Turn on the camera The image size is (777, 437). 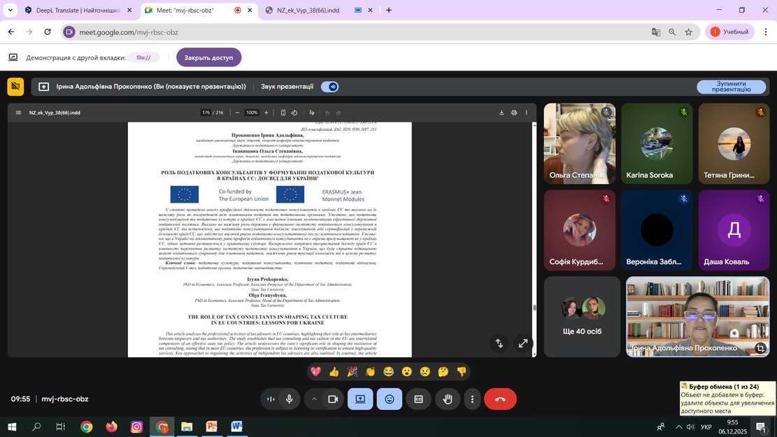pos(333,399)
